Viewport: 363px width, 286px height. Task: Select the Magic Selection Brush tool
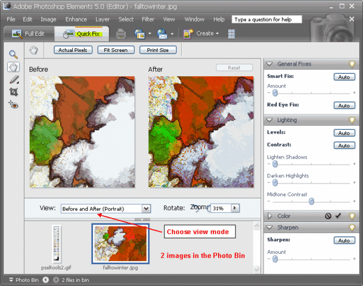point(14,80)
